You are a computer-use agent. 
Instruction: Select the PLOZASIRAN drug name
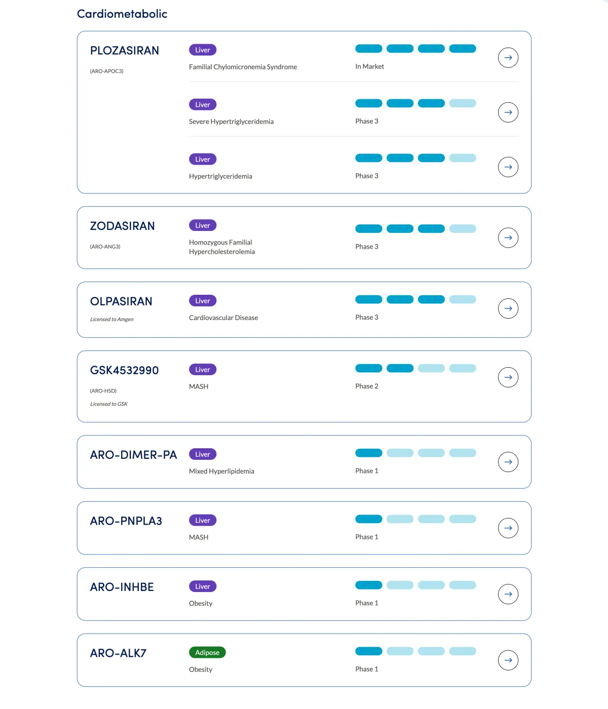point(125,51)
